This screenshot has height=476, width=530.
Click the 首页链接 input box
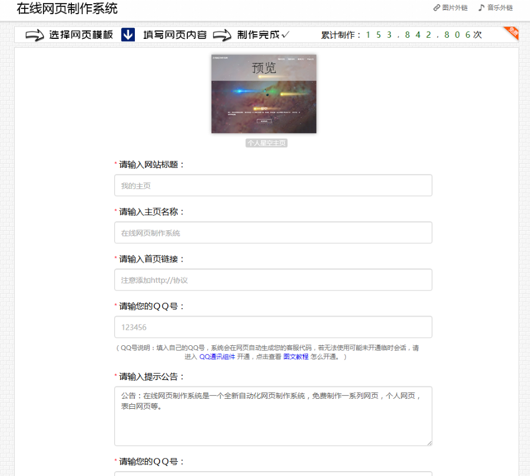[273, 279]
